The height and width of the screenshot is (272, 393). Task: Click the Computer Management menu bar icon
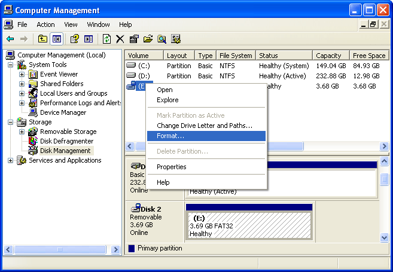(x=8, y=25)
